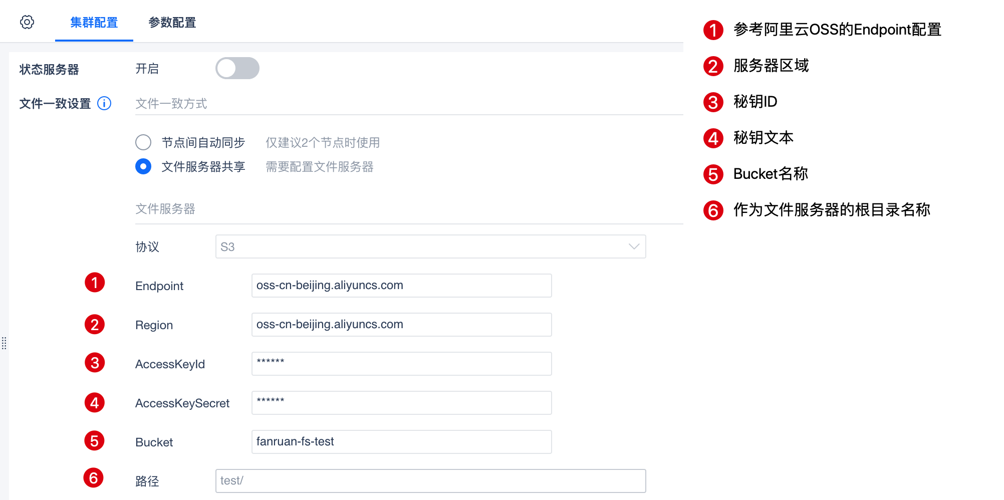Click the 路径 label
Screen dimensions: 1004x500
pos(147,481)
